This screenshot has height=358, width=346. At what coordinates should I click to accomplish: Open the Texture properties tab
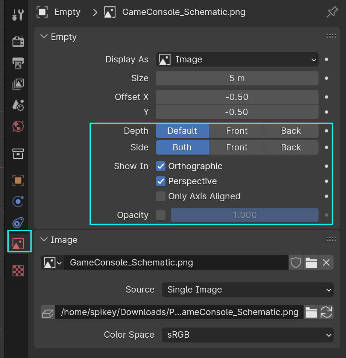[18, 270]
